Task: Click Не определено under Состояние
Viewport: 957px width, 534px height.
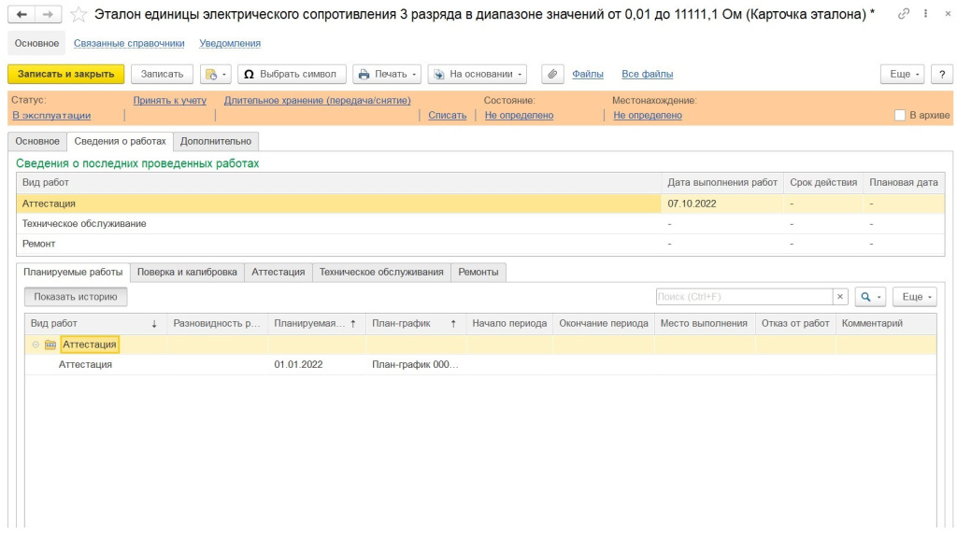Action: tap(519, 115)
